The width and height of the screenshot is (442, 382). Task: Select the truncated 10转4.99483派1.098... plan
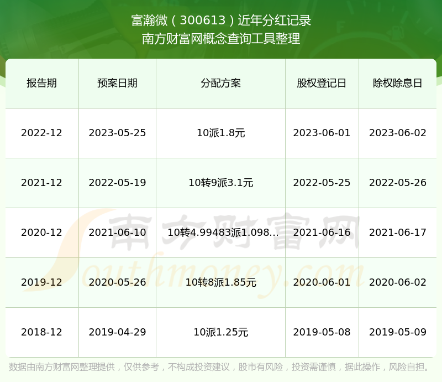tap(223, 233)
